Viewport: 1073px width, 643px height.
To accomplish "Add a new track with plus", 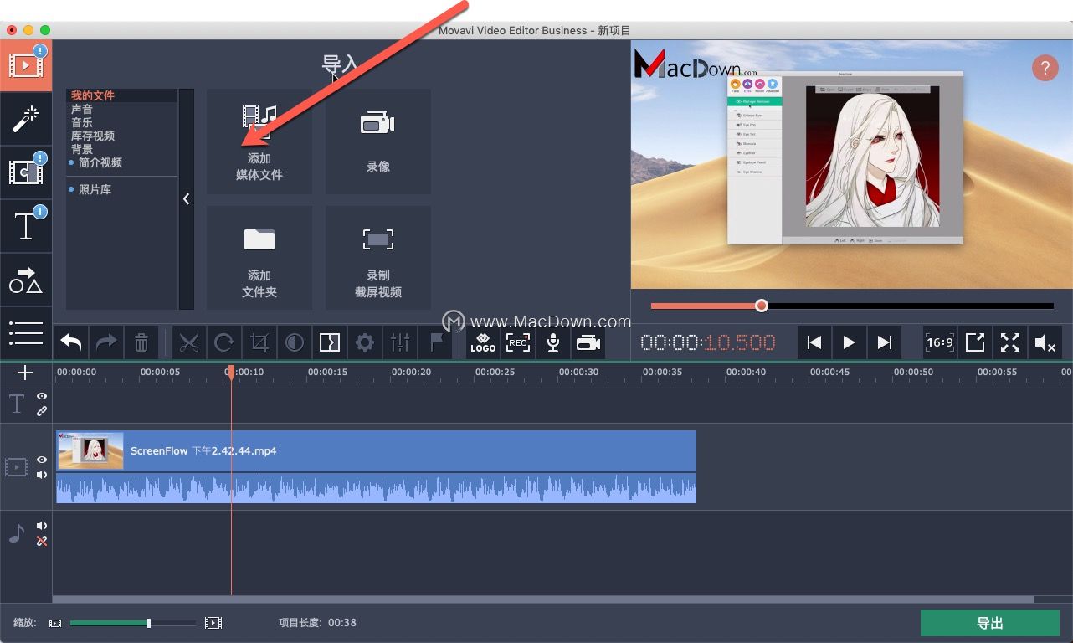I will pos(25,373).
